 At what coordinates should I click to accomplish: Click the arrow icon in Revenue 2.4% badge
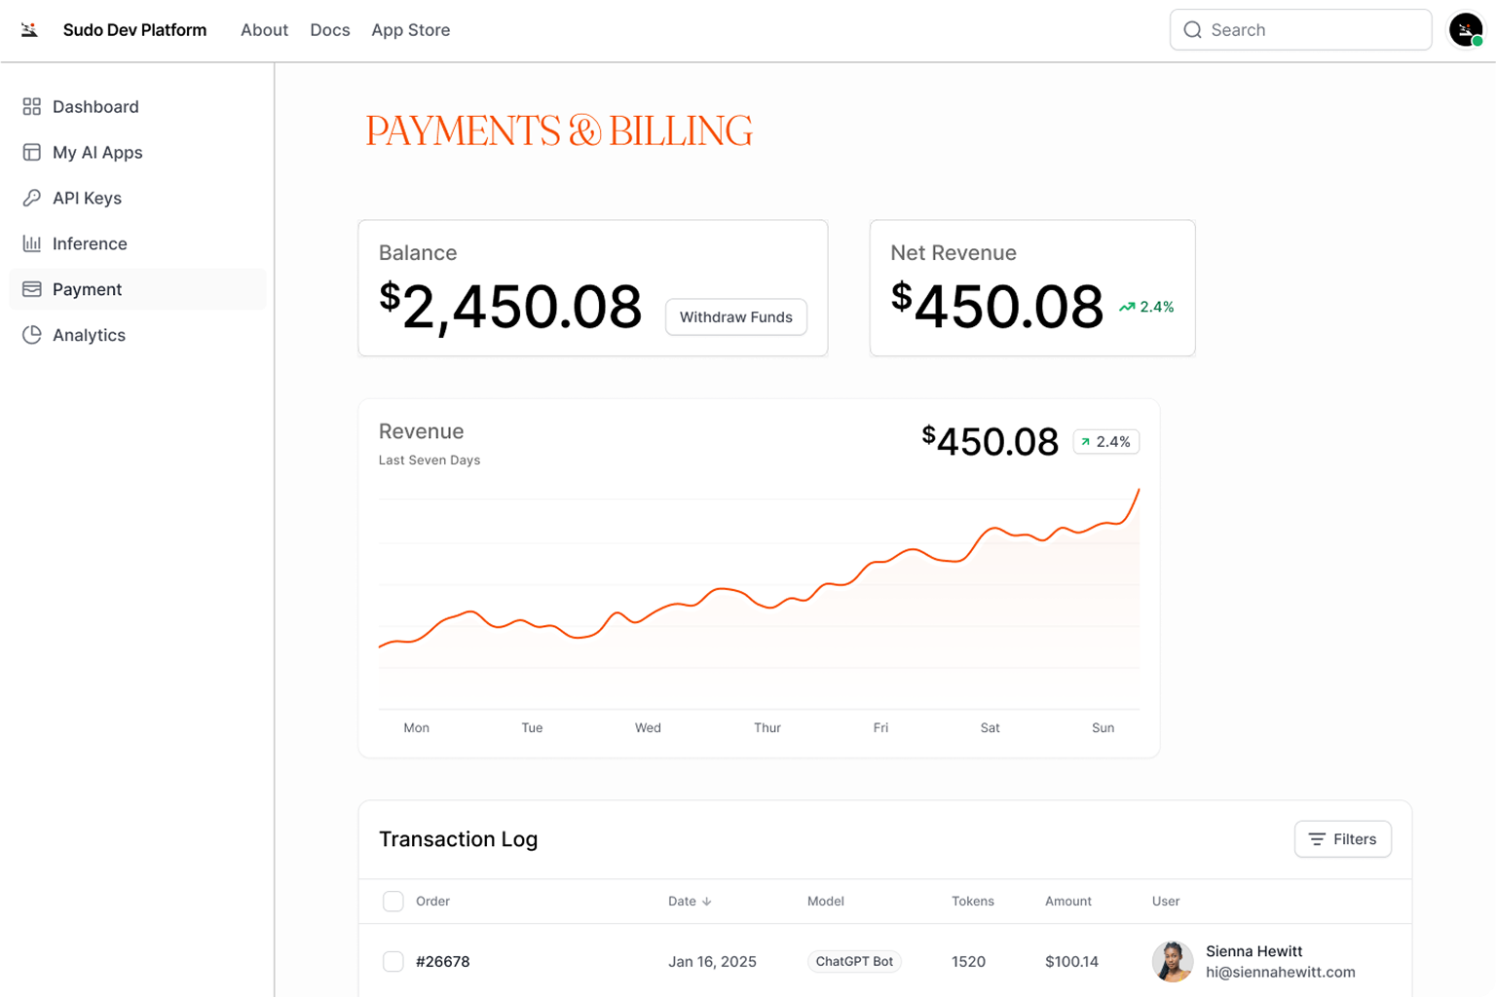[x=1085, y=442]
